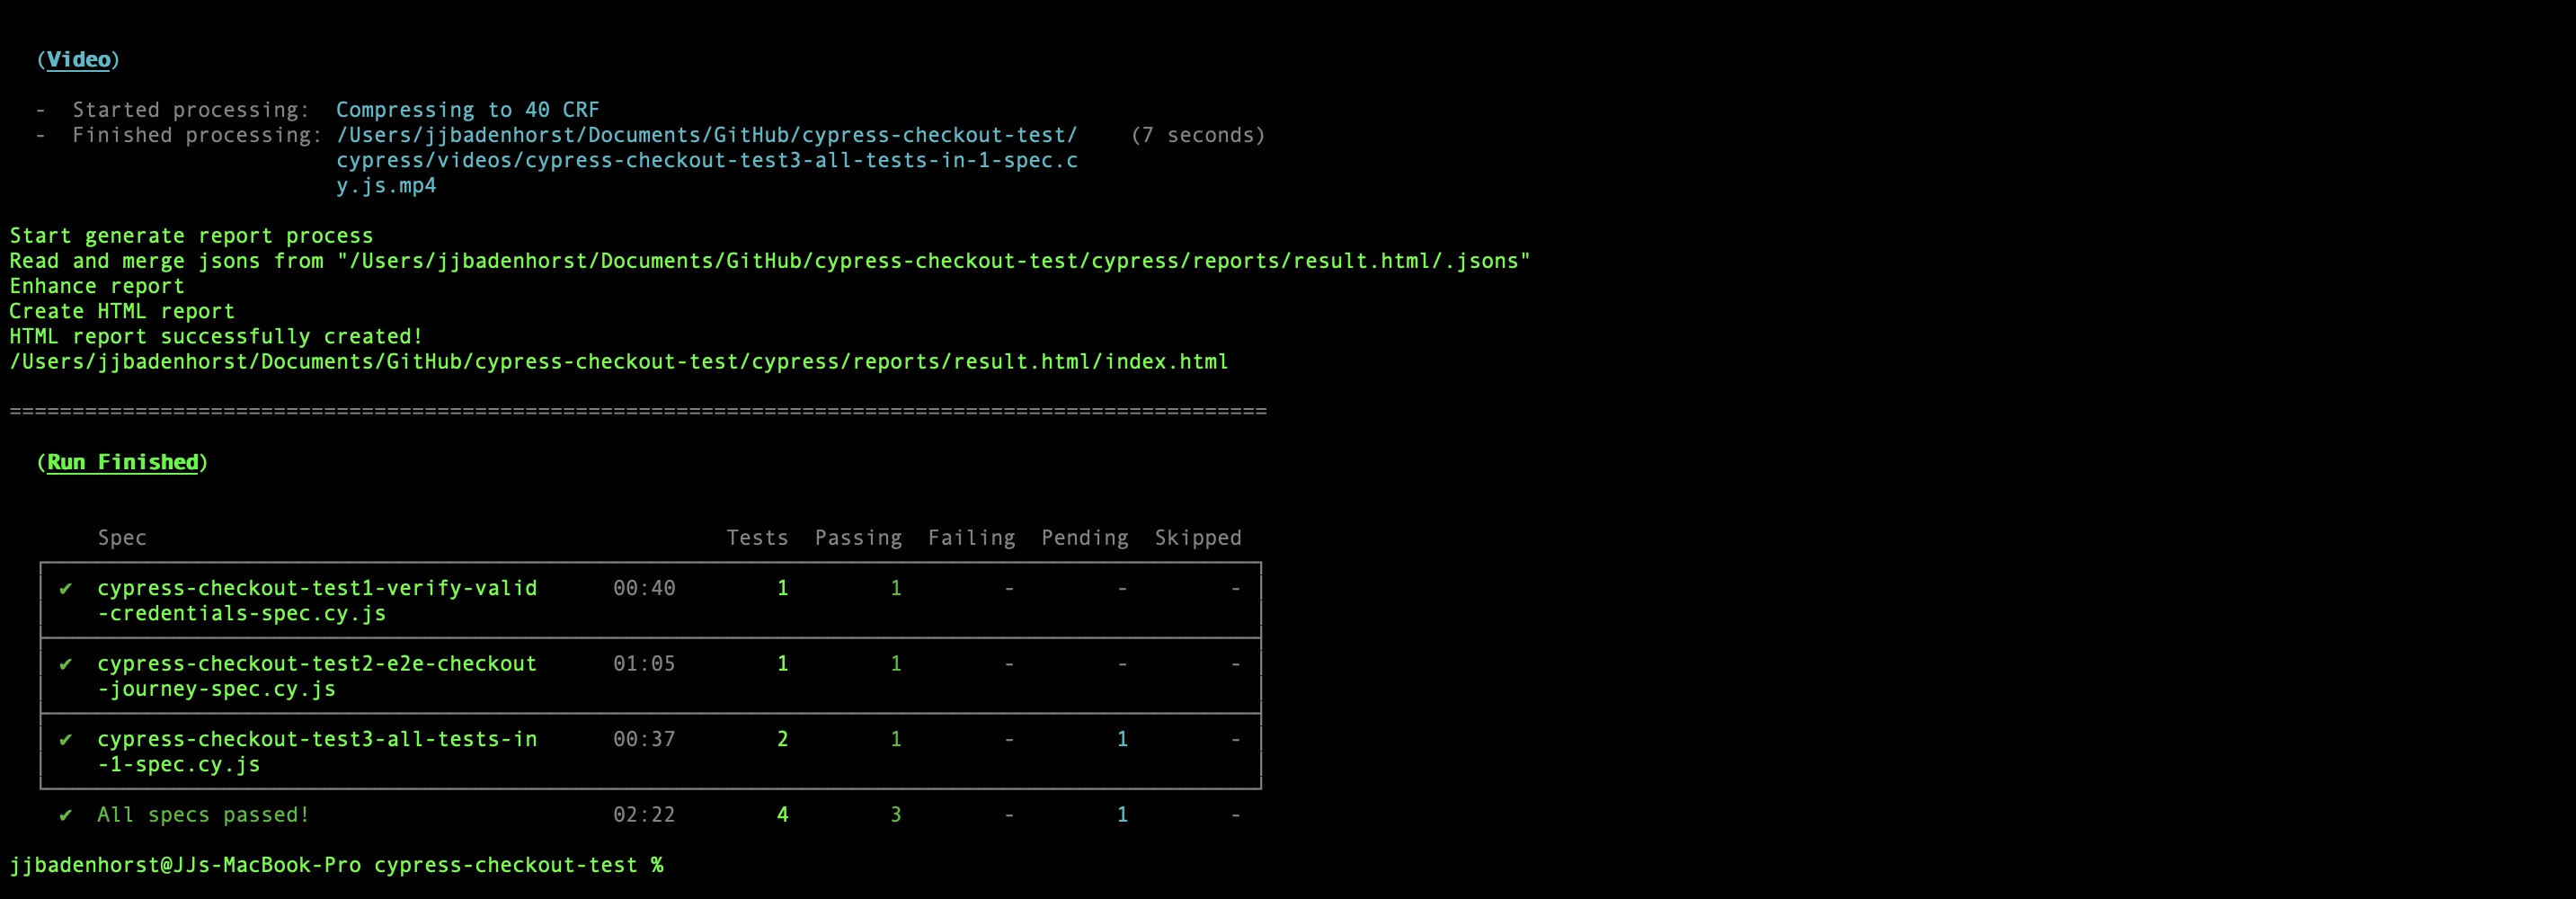Click the 'Create HTML report' line
Screen dimensions: 2576x899
(x=122, y=311)
